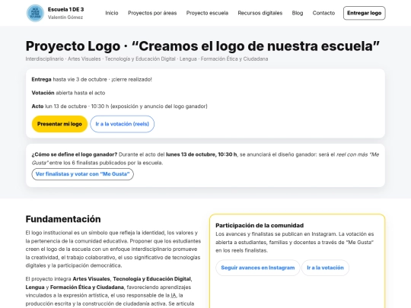Click the Escuela 1 DE 3 site title

pos(65,9)
